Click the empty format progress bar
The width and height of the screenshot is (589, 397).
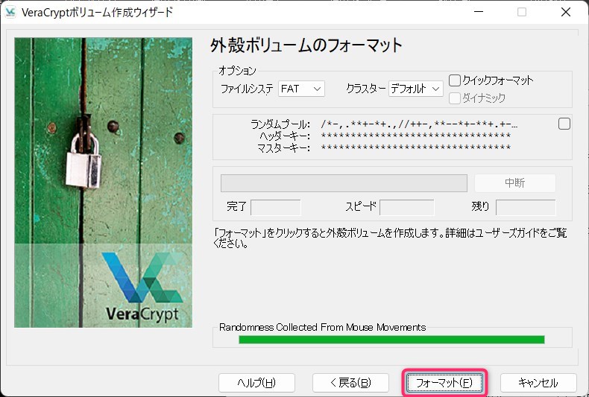[x=344, y=183]
